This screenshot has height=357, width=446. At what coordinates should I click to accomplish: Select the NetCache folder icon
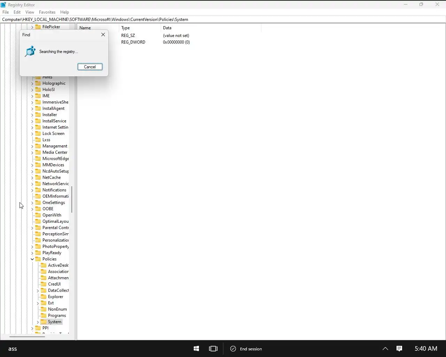coord(38,177)
